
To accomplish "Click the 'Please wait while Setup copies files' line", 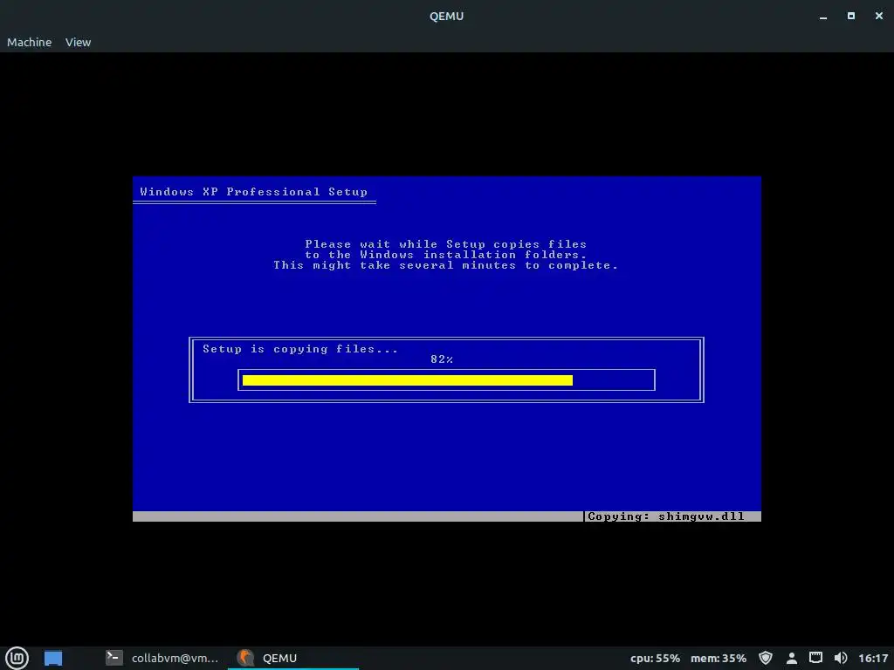I will tap(445, 244).
